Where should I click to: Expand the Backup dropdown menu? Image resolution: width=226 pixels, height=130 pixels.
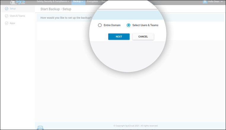[x=78, y=1]
